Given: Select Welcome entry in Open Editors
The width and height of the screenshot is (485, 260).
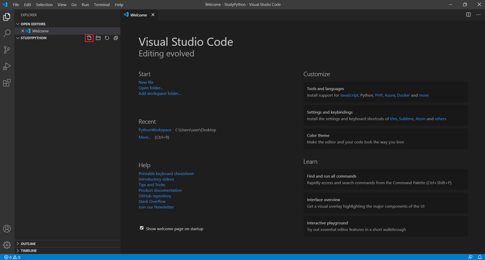Looking at the screenshot, I should [x=67, y=31].
